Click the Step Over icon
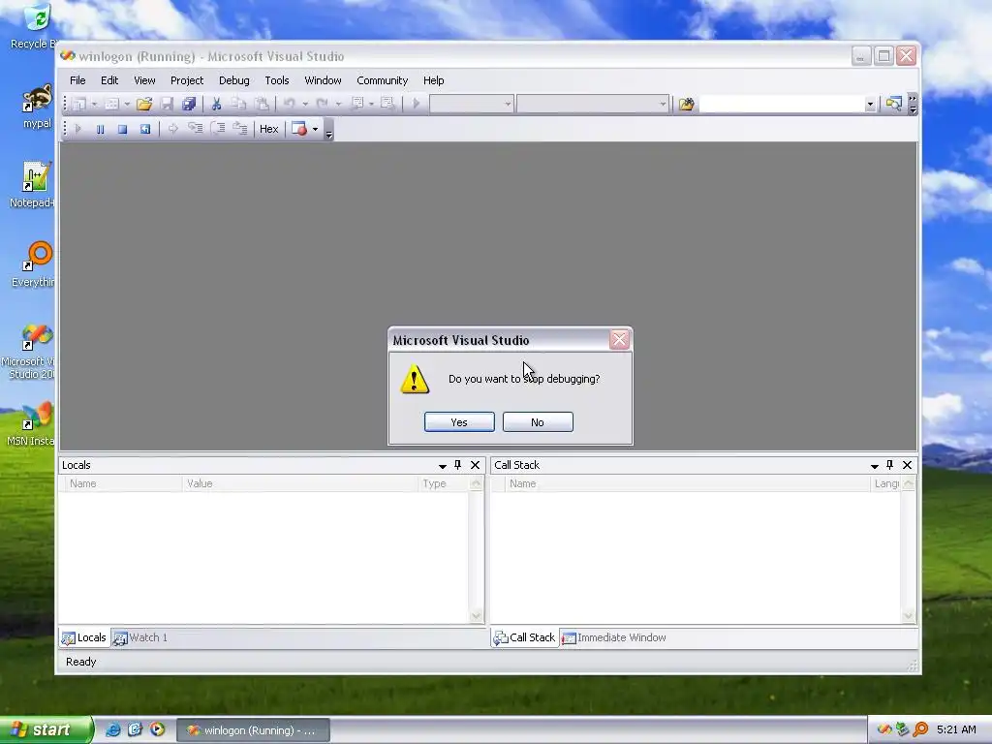992x744 pixels. tap(218, 129)
